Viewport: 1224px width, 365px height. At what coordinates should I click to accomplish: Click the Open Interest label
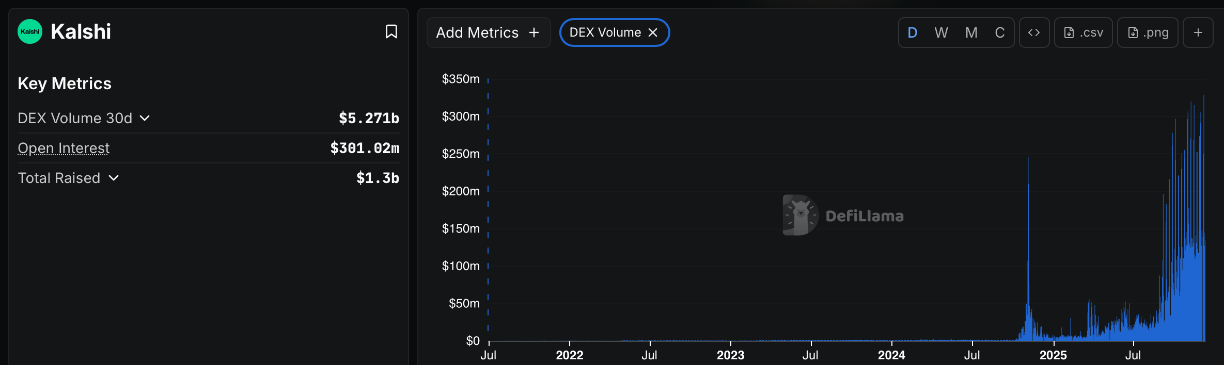point(64,148)
